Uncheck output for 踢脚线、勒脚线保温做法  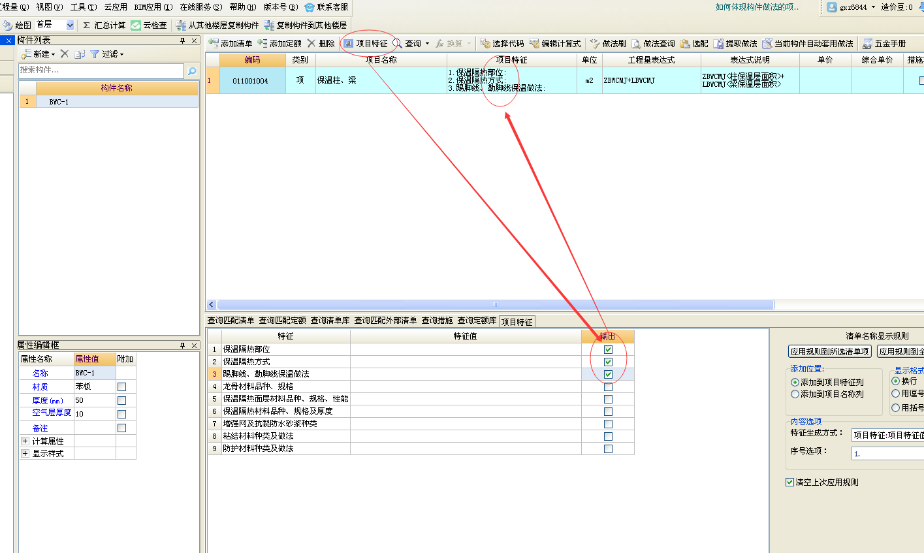click(608, 374)
